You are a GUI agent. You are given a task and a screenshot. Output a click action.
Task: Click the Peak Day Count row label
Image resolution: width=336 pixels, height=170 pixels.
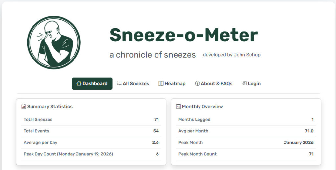click(68, 154)
